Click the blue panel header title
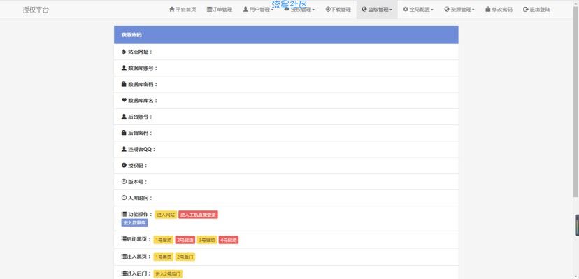The image size is (579, 279). coord(131,35)
